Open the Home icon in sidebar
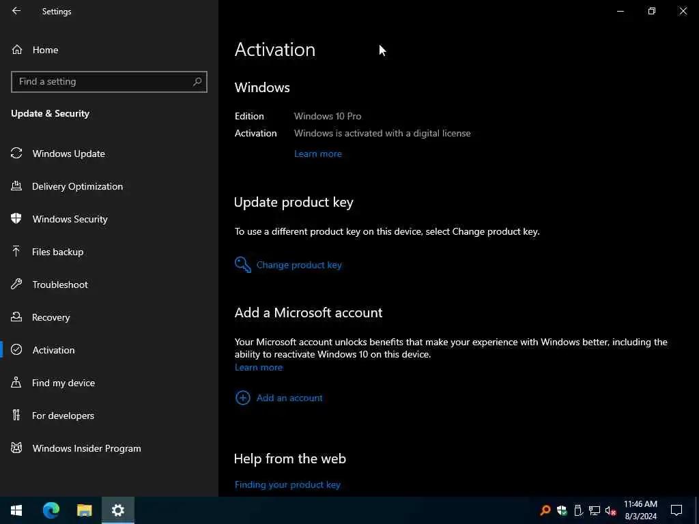The height and width of the screenshot is (524, 699). pyautogui.click(x=17, y=50)
